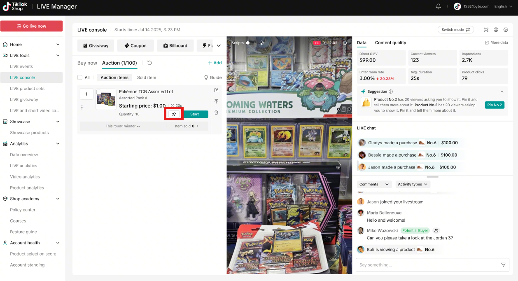The width and height of the screenshot is (518, 281).
Task: Collapse the LIVE tools section
Action: pyautogui.click(x=58, y=56)
